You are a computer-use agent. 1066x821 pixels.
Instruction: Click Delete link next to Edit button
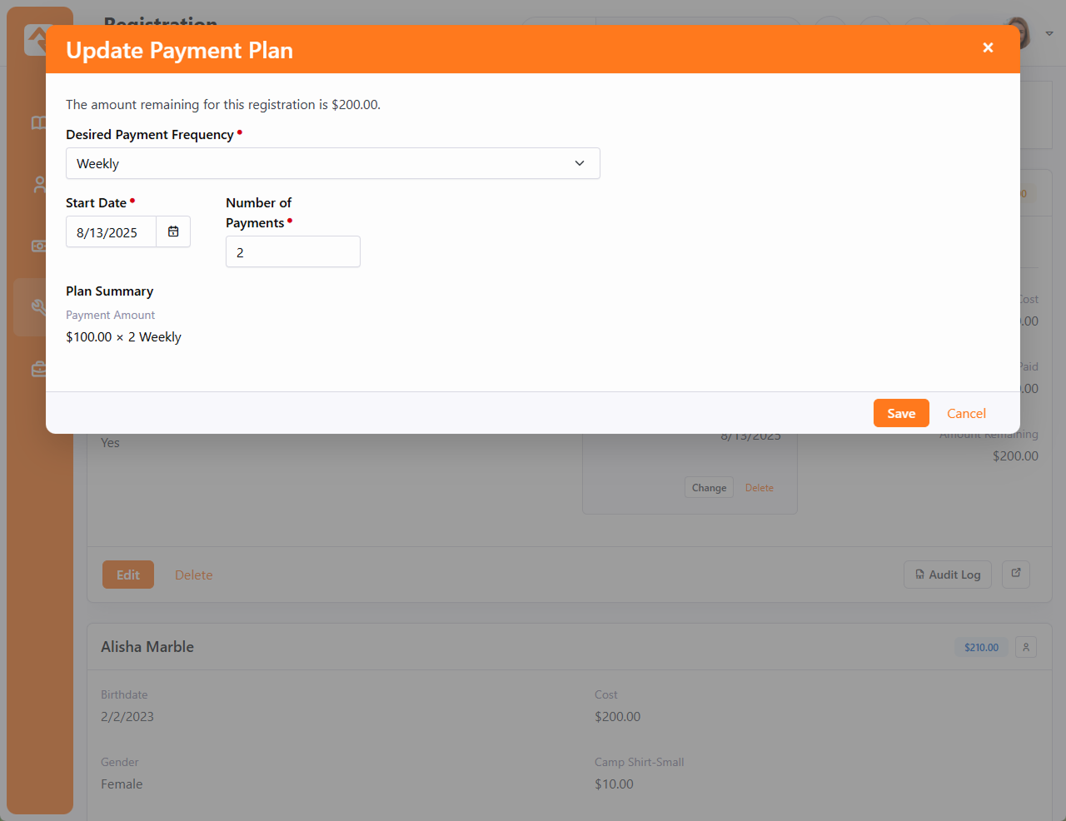[x=193, y=575]
